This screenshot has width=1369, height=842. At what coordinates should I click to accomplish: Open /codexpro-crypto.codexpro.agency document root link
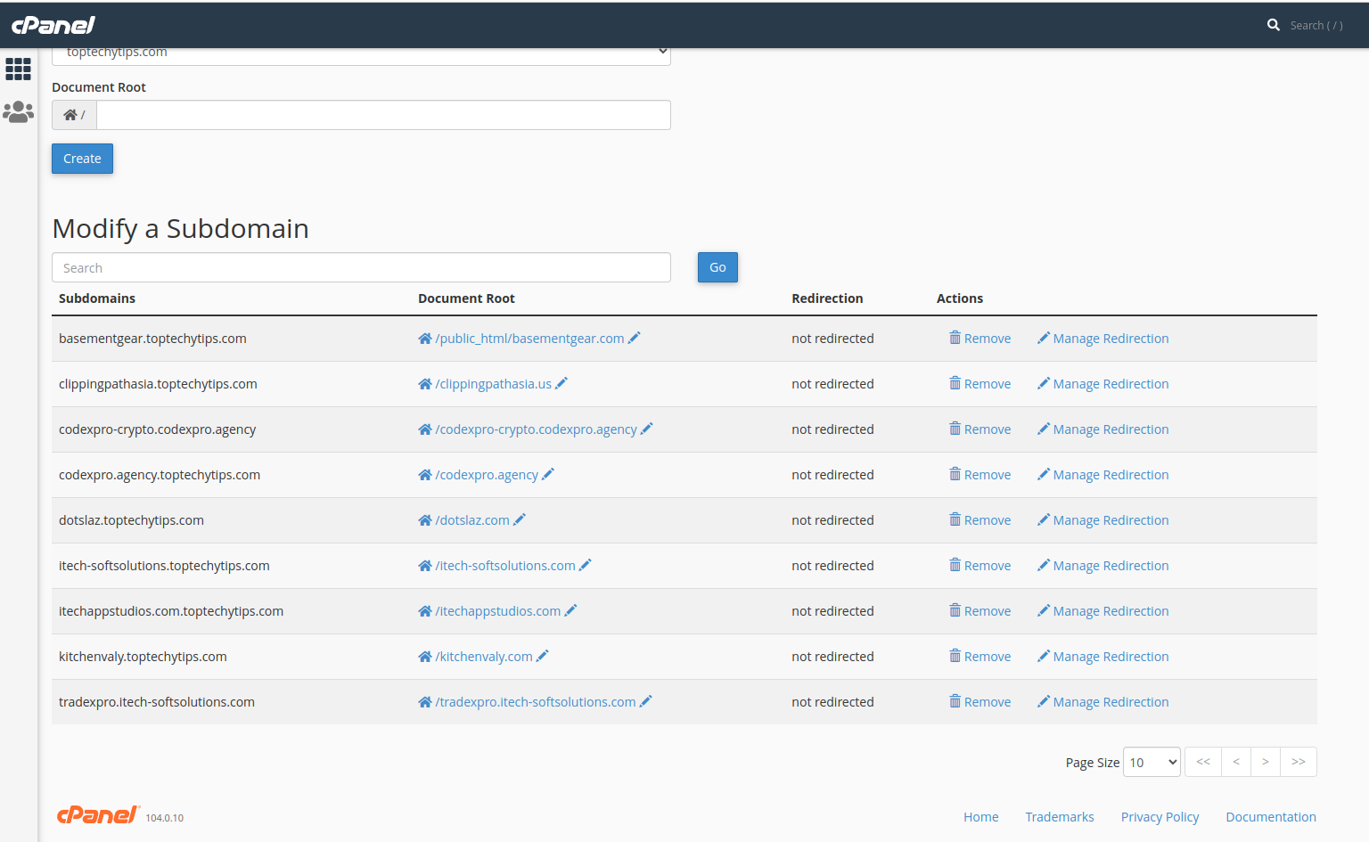coord(536,429)
